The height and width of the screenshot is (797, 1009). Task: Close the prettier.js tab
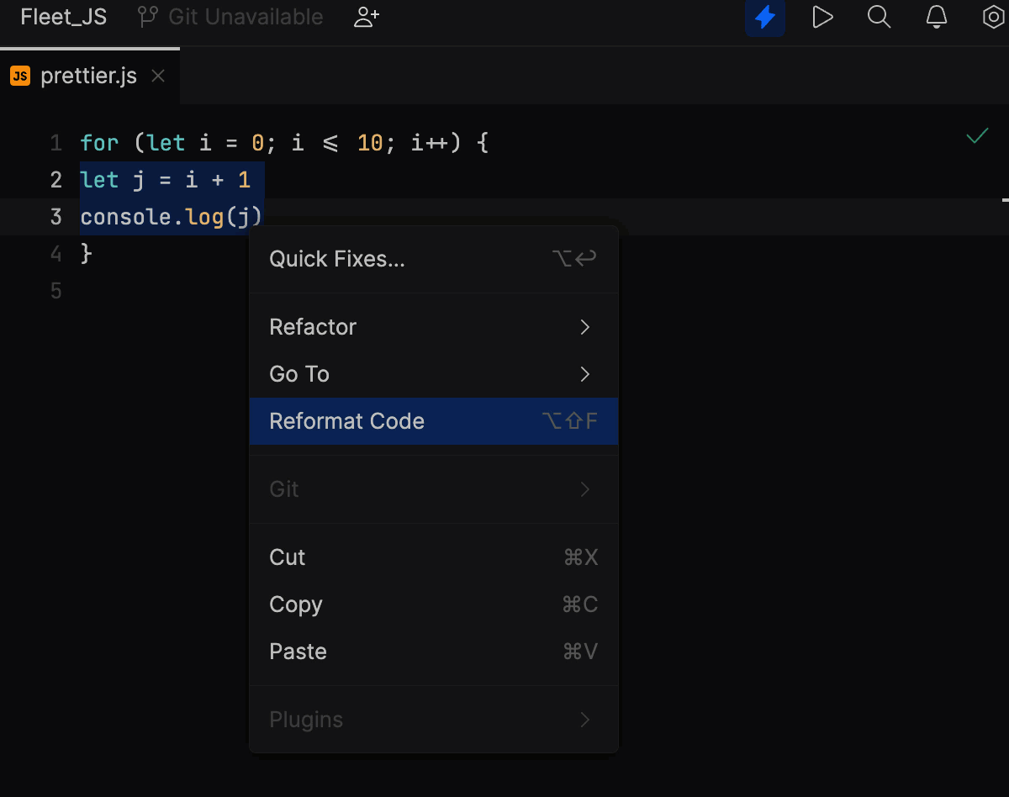click(x=157, y=75)
